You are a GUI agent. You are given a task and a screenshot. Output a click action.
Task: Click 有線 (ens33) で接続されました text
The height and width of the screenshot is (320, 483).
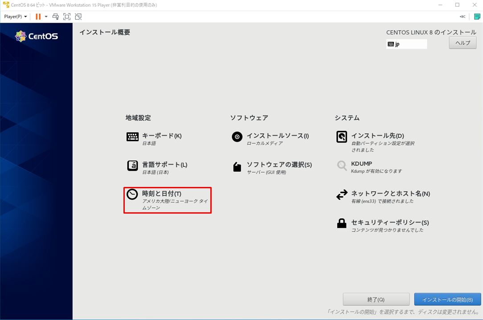click(382, 201)
